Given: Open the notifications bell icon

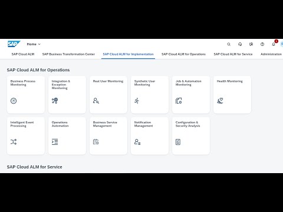Looking at the screenshot, I should click(x=274, y=44).
